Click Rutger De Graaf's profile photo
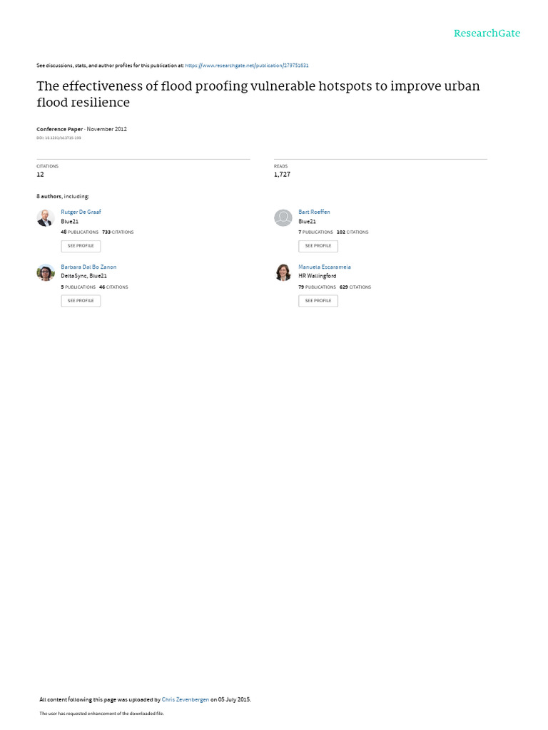 (46, 218)
